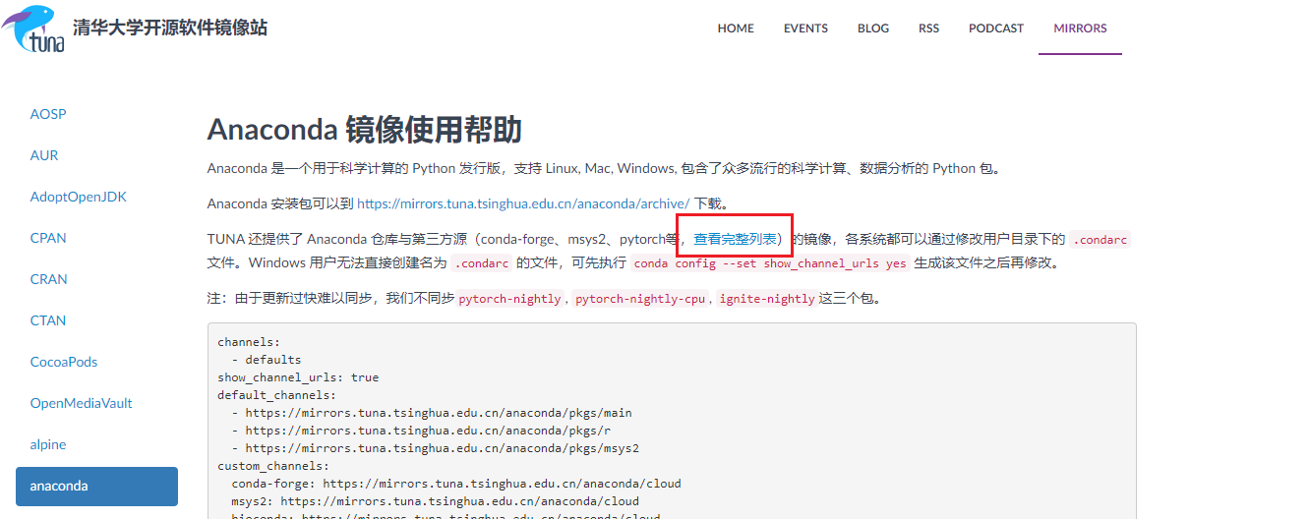Click the default_channels: line in code
This screenshot has height=519, width=1309.
click(276, 395)
